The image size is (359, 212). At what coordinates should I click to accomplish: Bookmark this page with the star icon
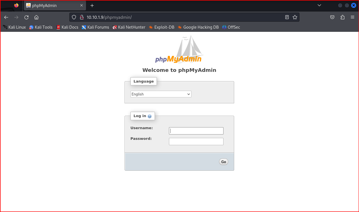point(295,17)
